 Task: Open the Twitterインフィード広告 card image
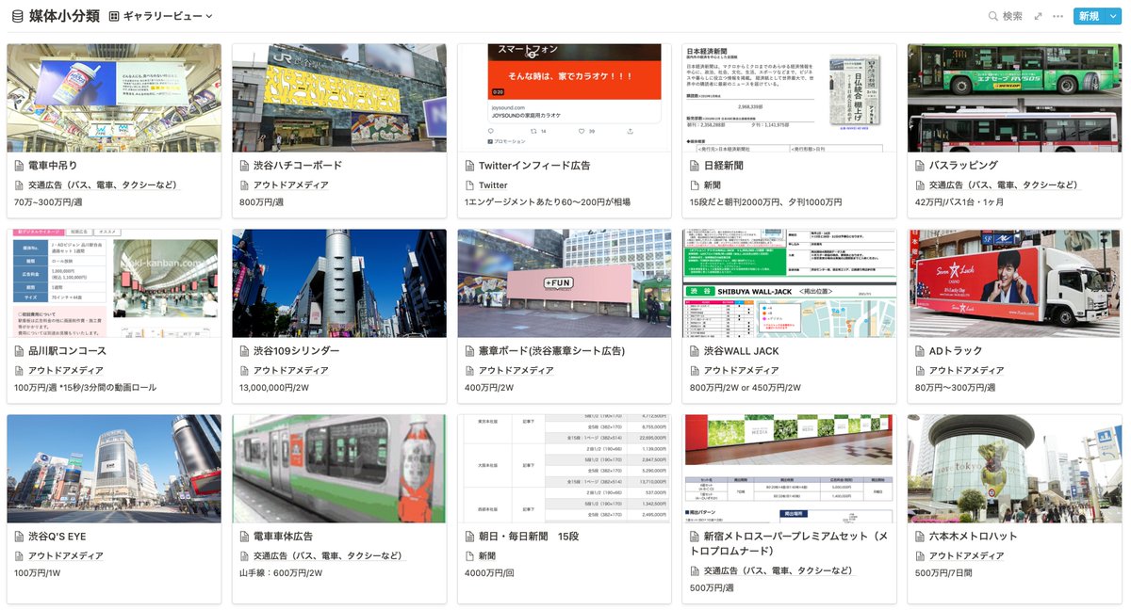pyautogui.click(x=565, y=98)
